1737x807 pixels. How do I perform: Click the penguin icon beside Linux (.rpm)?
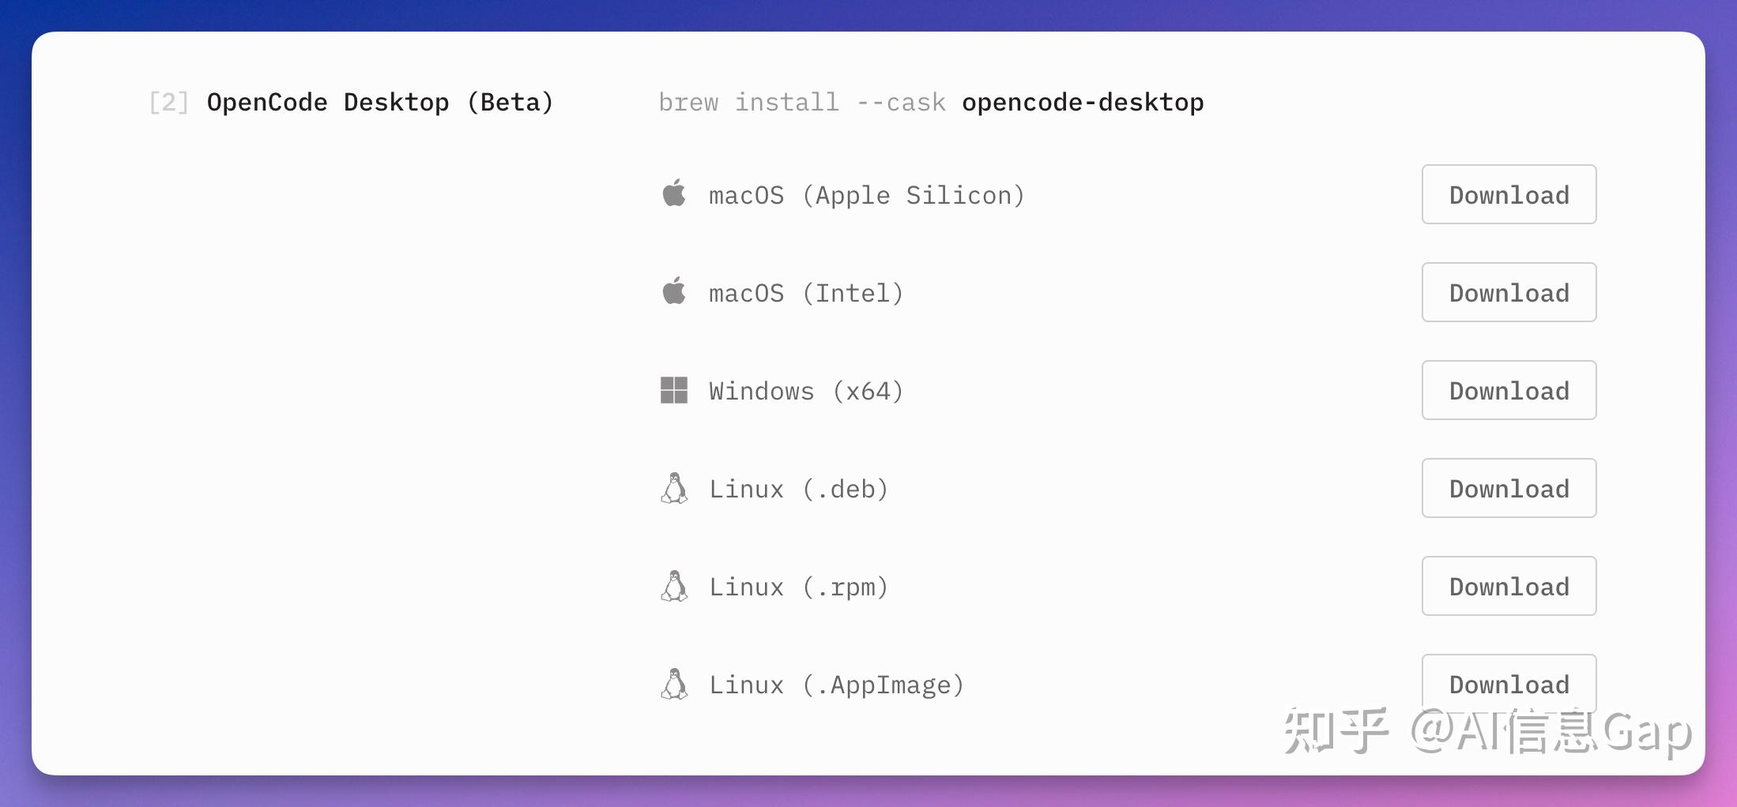(x=674, y=586)
